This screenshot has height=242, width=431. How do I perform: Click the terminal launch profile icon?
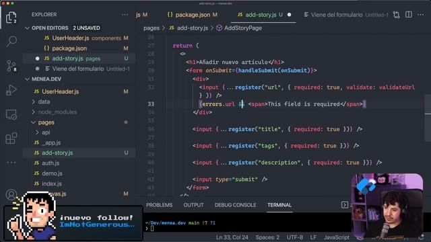point(345,204)
